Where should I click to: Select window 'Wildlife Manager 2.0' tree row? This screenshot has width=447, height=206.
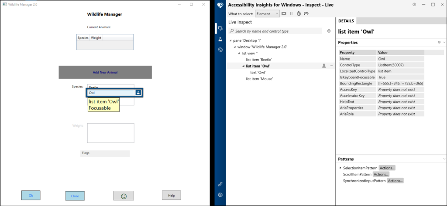(x=262, y=47)
